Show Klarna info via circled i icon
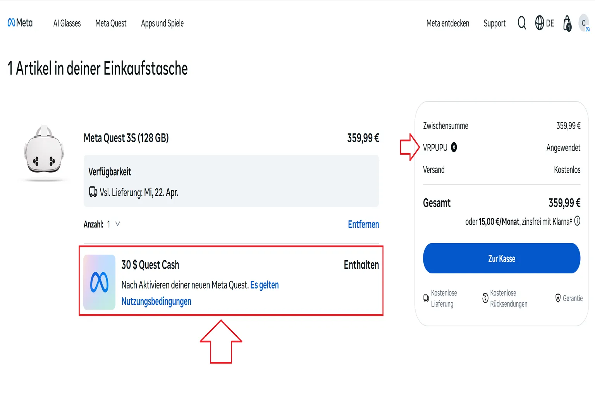The image size is (595, 396). tap(577, 221)
